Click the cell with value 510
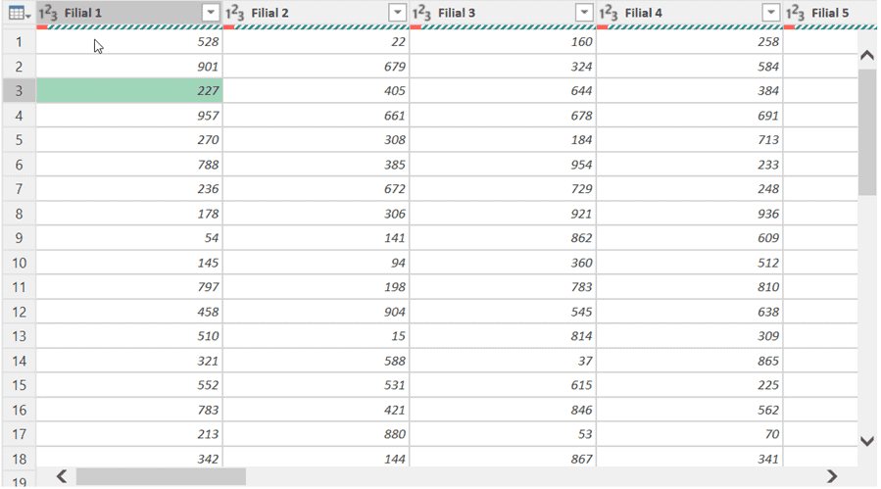The height and width of the screenshot is (489, 881). coord(129,336)
